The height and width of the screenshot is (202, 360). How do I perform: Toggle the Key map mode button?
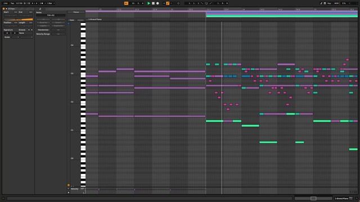[329, 3]
